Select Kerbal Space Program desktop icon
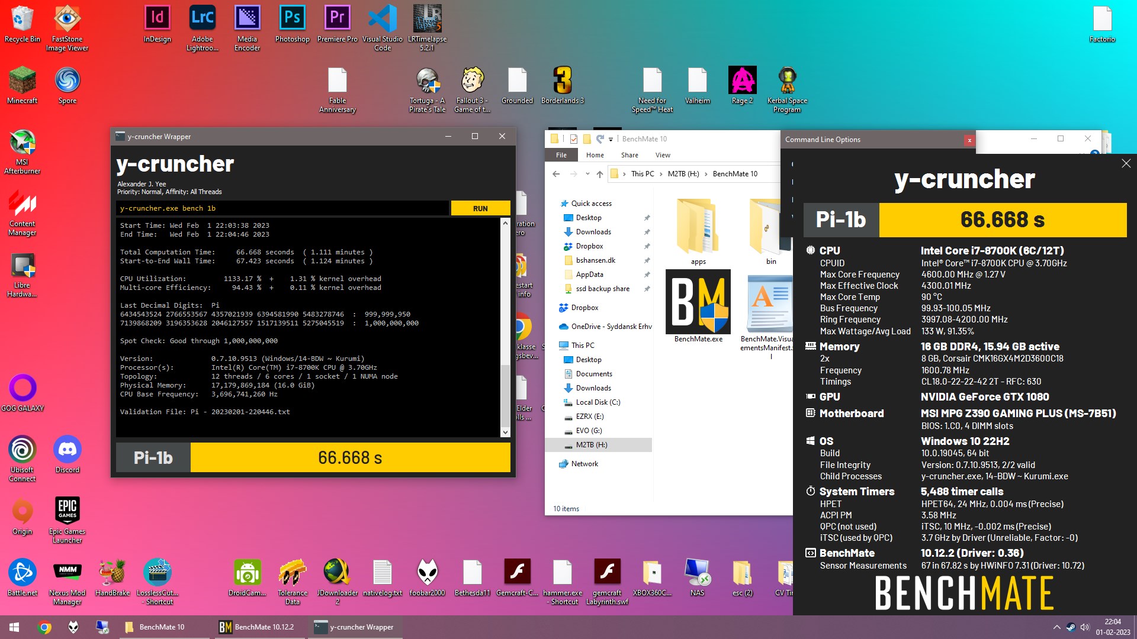Image resolution: width=1137 pixels, height=639 pixels. coord(787,90)
